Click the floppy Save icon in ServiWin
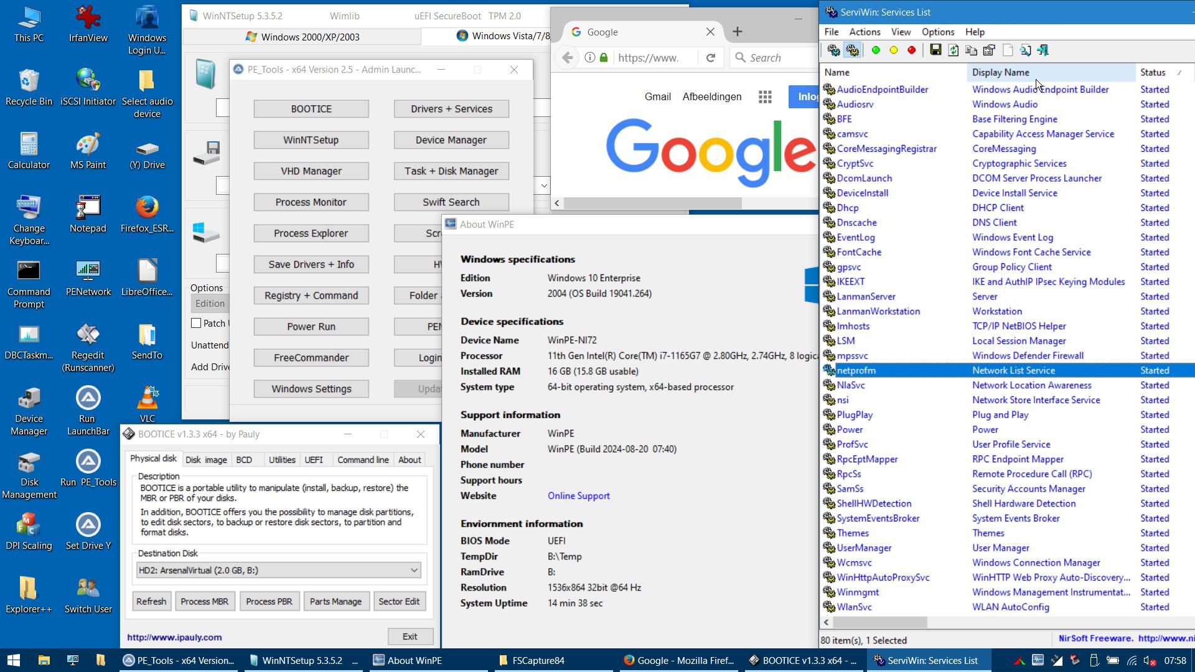 point(935,50)
